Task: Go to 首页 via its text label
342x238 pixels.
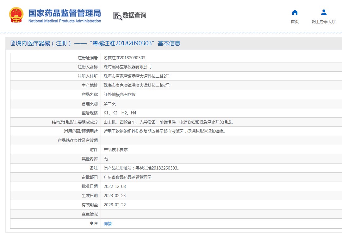Action: coord(295,22)
